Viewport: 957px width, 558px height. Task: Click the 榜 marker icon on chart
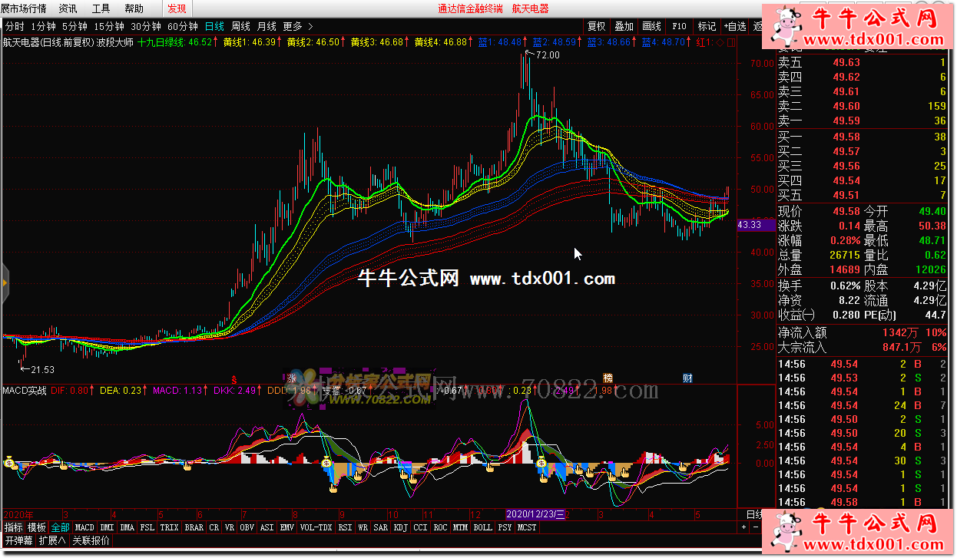608,378
